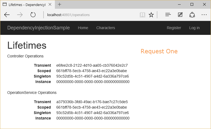
Task: Open the Hub lines icon
Action: (x=168, y=15)
